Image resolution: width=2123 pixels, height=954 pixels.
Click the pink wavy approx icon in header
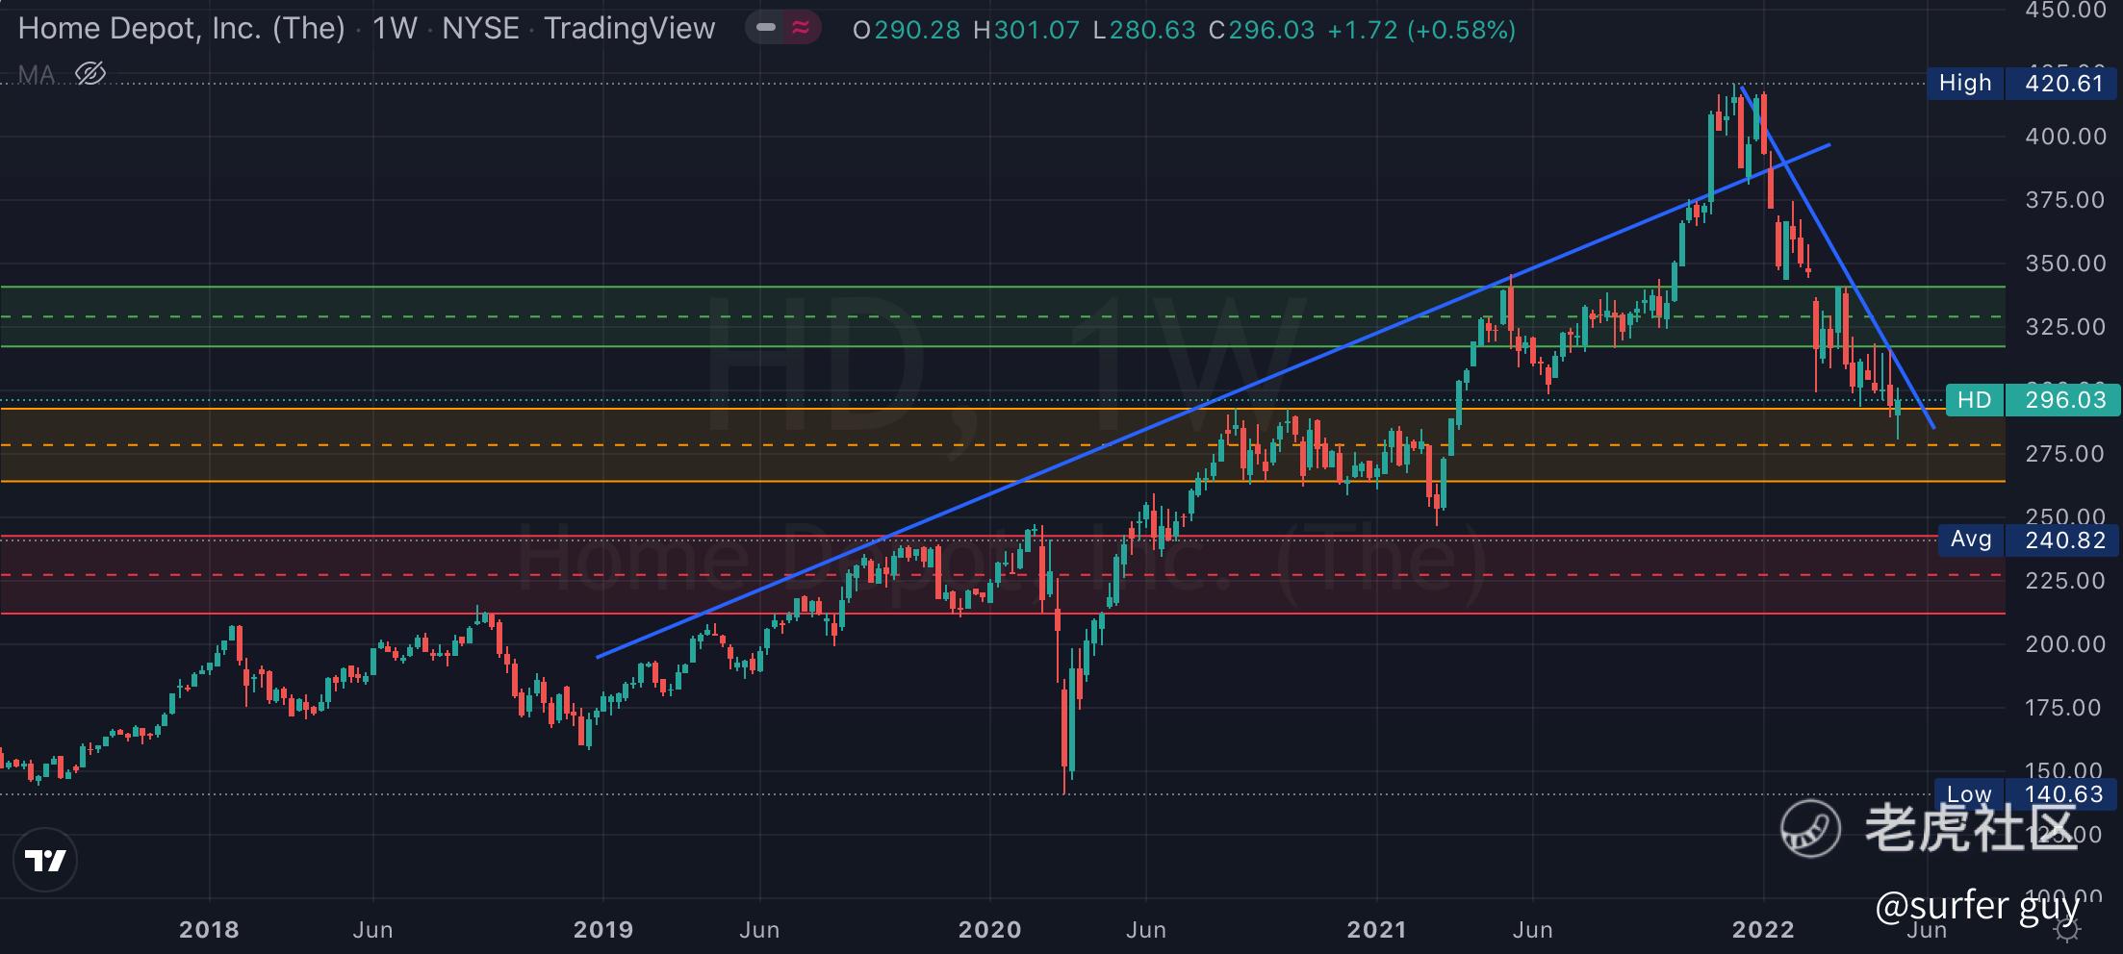coord(801,29)
